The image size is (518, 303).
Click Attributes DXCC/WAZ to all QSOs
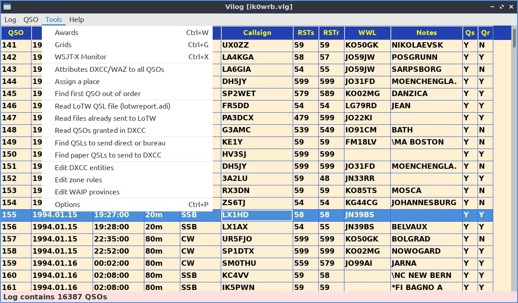point(127,70)
